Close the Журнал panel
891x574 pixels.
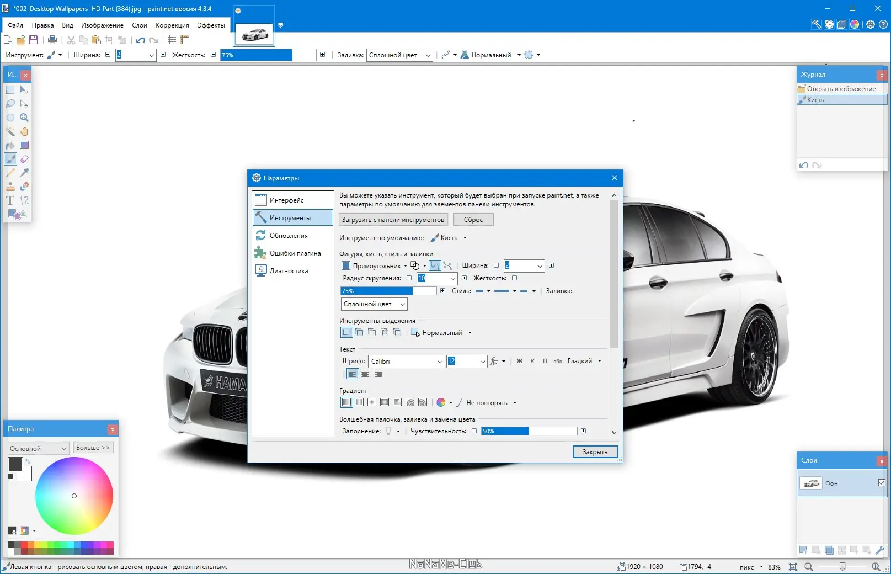coord(882,75)
